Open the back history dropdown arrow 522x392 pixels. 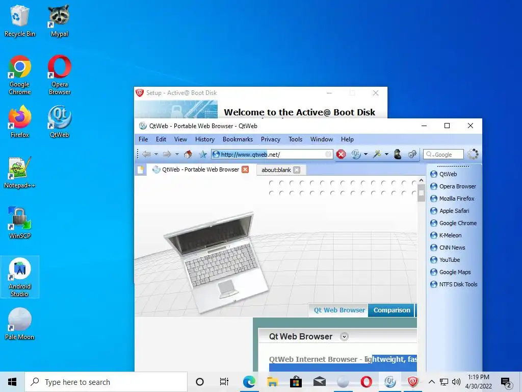[x=156, y=154]
